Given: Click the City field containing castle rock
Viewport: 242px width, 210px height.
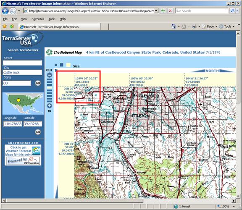Looking at the screenshot, I should pos(22,72).
